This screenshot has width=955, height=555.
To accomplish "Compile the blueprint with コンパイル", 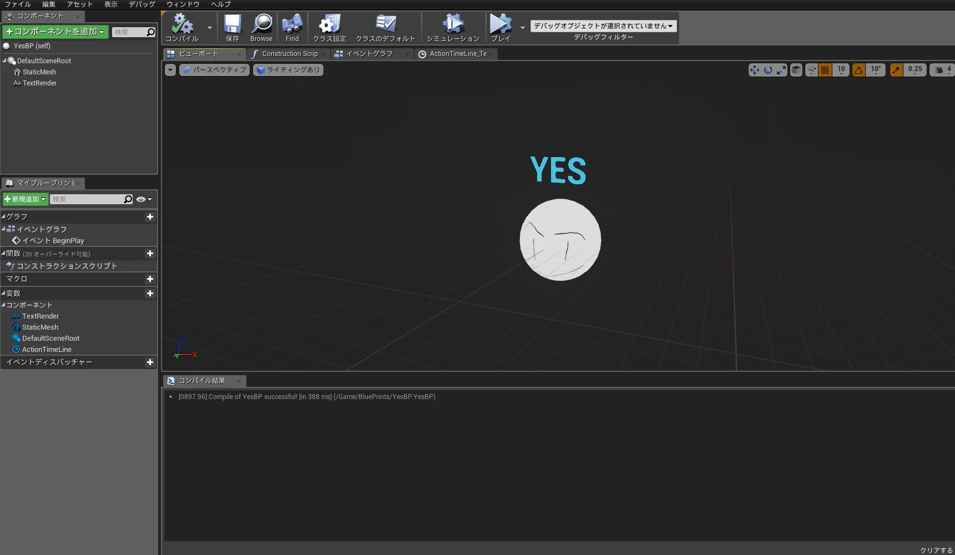I will pos(182,28).
